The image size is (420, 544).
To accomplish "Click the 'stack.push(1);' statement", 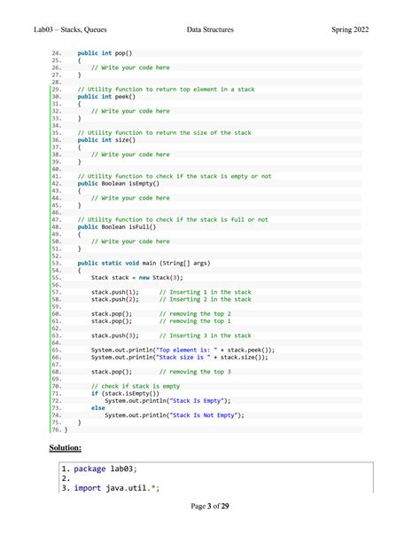I will click(114, 292).
